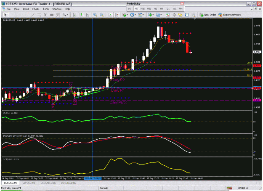Image resolution: width=263 pixels, height=191 pixels.
Task: Set periodicity to MN
Action: click(x=181, y=9)
